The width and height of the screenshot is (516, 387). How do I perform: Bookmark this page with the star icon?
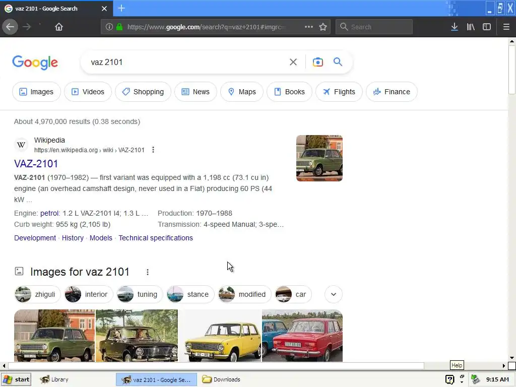pos(323,27)
